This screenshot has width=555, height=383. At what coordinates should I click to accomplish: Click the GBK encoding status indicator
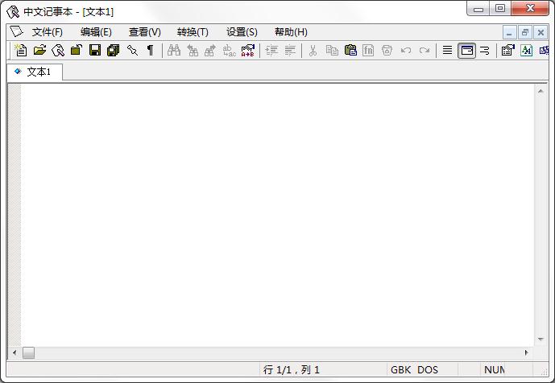pos(401,370)
